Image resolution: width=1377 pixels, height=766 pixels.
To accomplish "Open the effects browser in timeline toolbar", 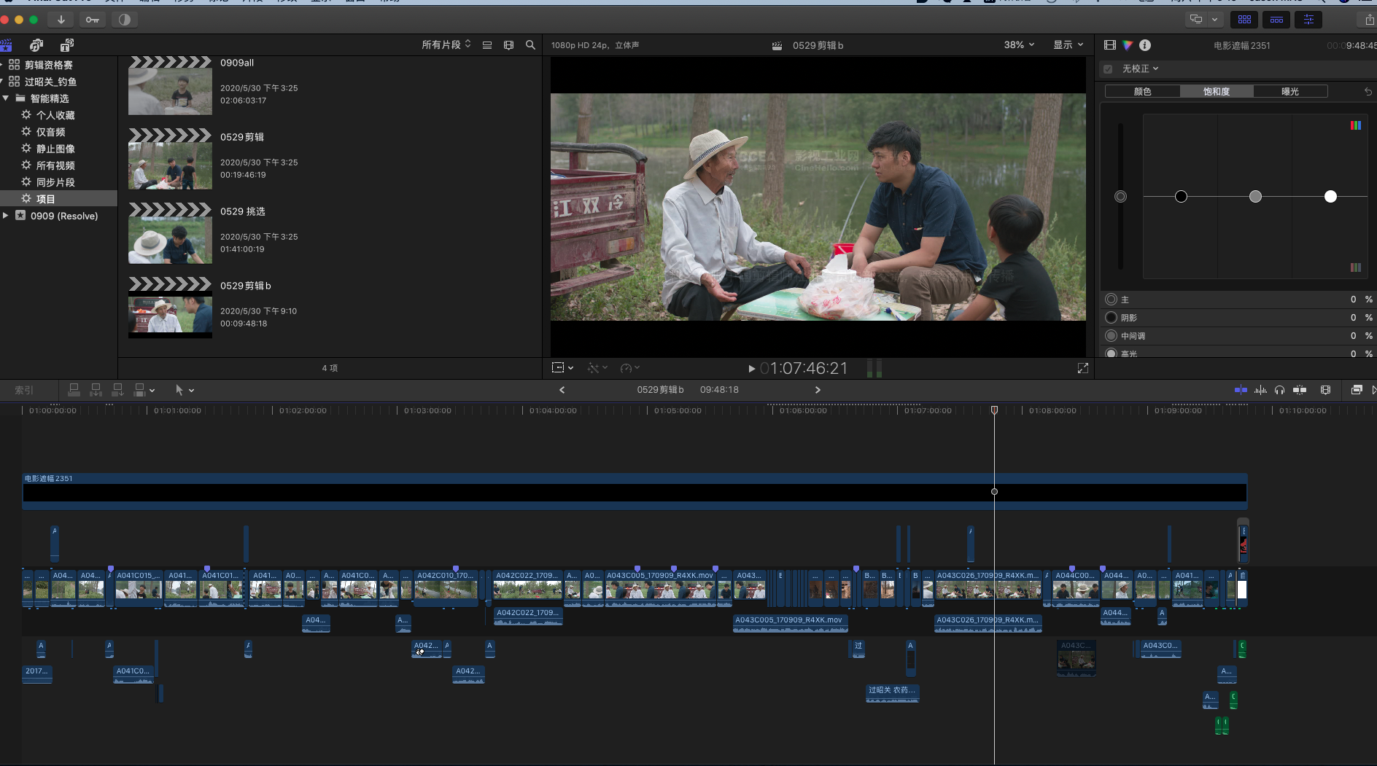I will [x=1356, y=390].
